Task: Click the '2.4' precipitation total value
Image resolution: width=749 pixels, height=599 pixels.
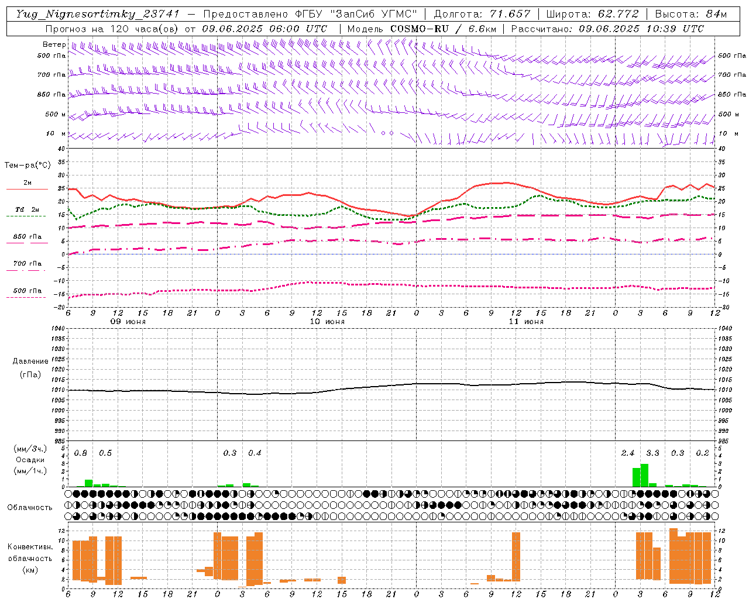Action: pyautogui.click(x=628, y=453)
